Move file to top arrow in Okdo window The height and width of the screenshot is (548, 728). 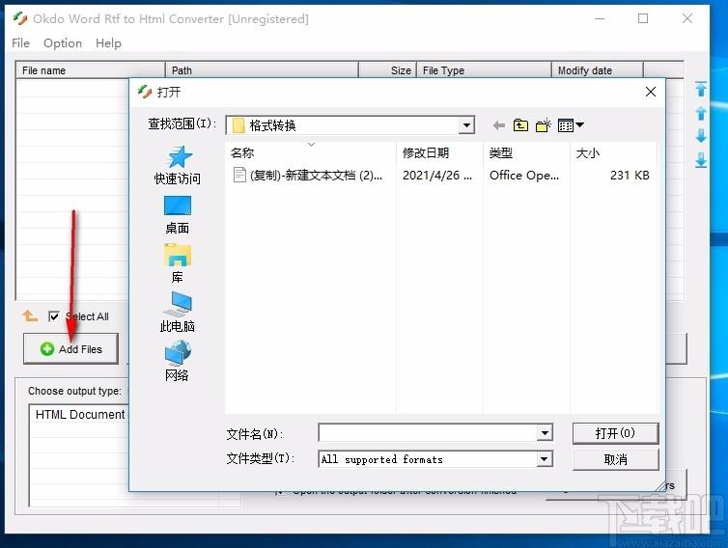coord(701,89)
